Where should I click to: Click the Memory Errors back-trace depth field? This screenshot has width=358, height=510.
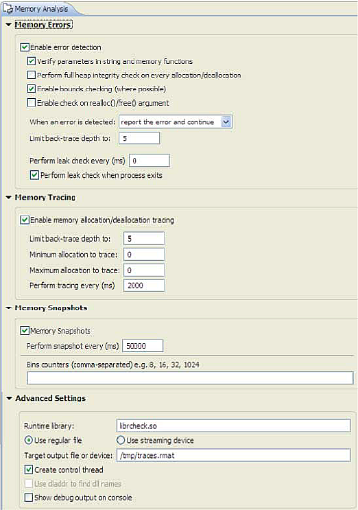(x=139, y=138)
